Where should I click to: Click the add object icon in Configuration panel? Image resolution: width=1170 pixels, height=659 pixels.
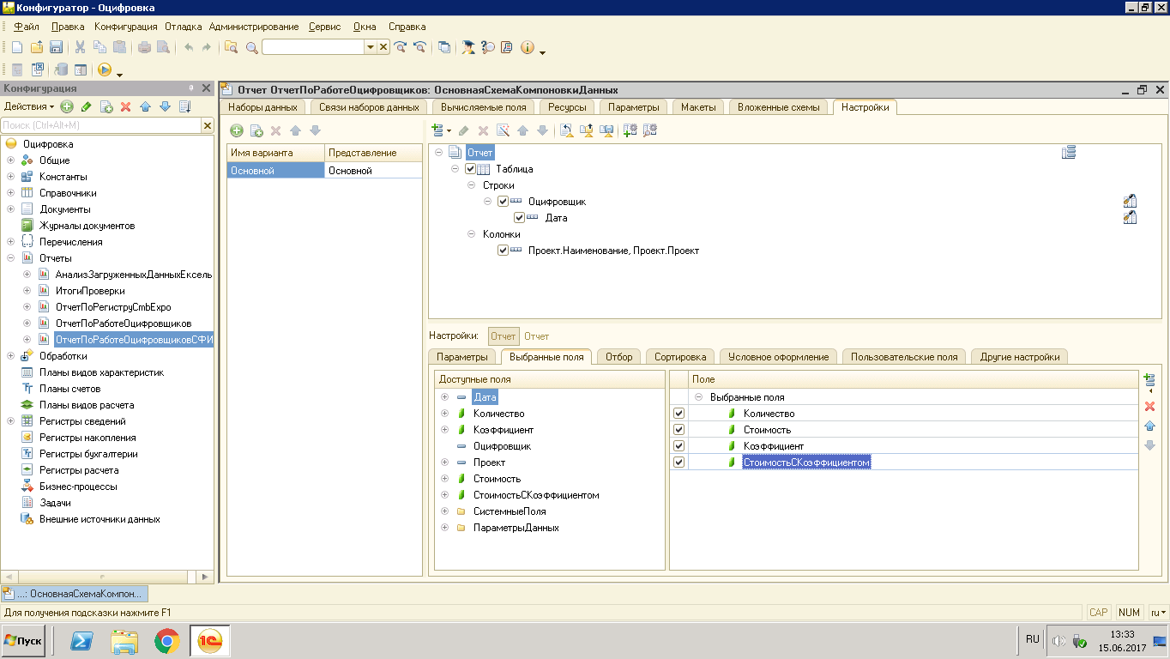click(67, 107)
